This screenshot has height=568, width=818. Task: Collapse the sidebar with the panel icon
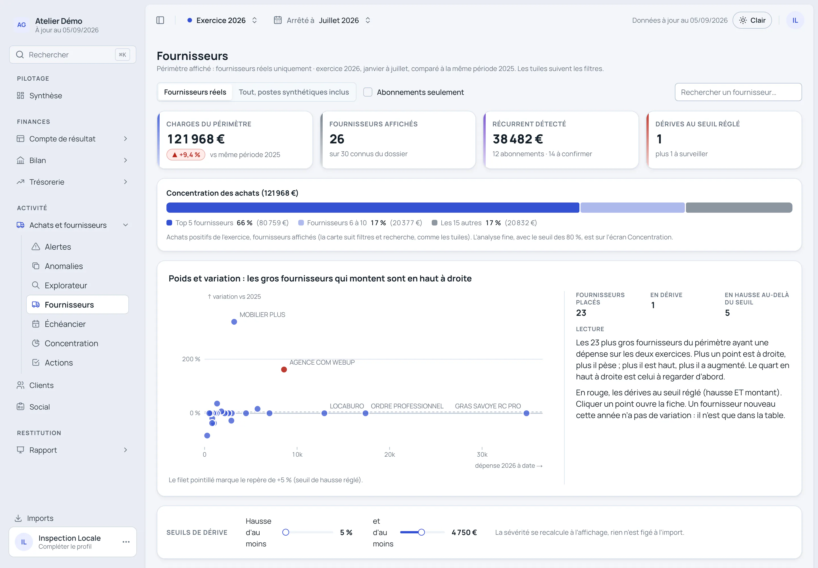coord(160,20)
